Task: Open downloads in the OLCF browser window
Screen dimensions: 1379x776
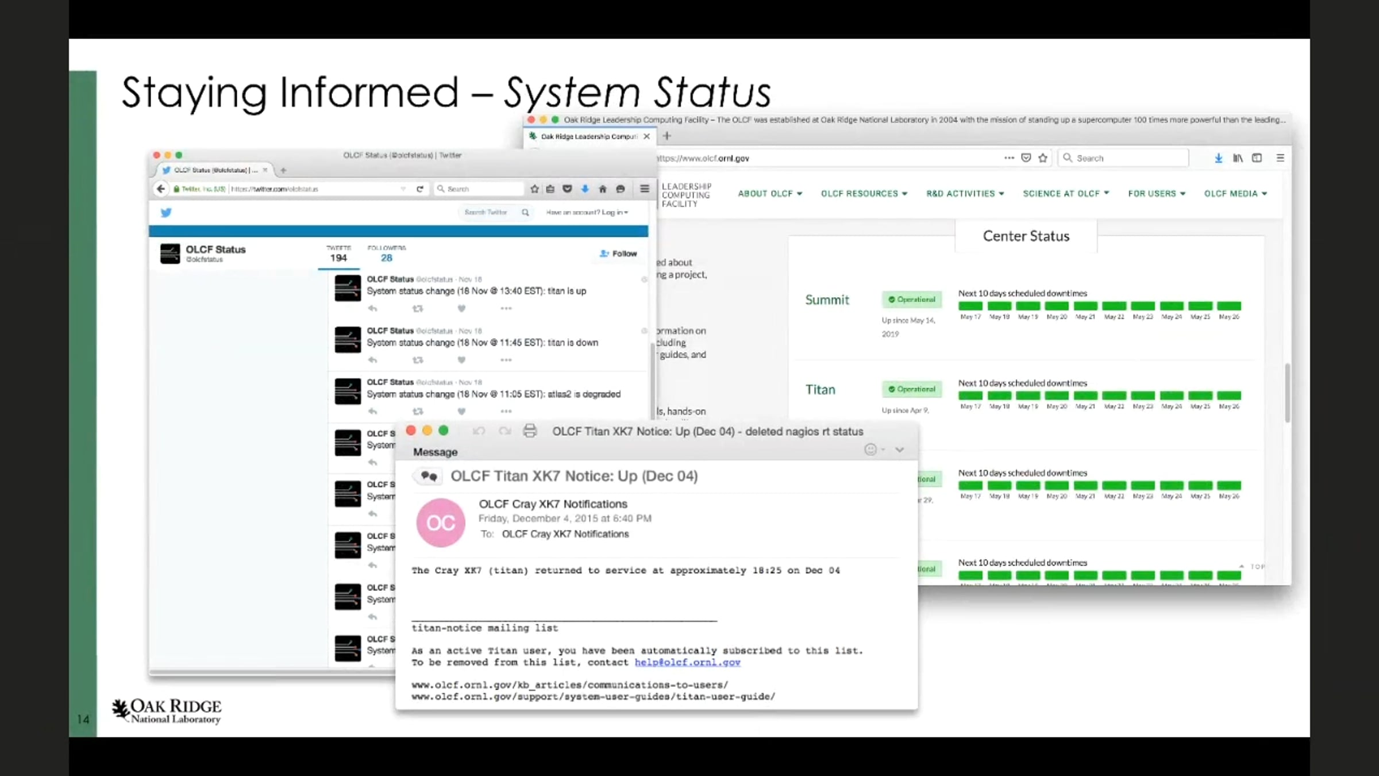Action: click(1218, 158)
